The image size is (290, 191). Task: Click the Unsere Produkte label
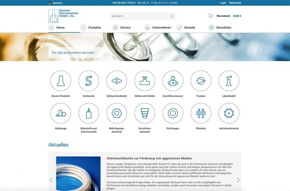(61, 96)
